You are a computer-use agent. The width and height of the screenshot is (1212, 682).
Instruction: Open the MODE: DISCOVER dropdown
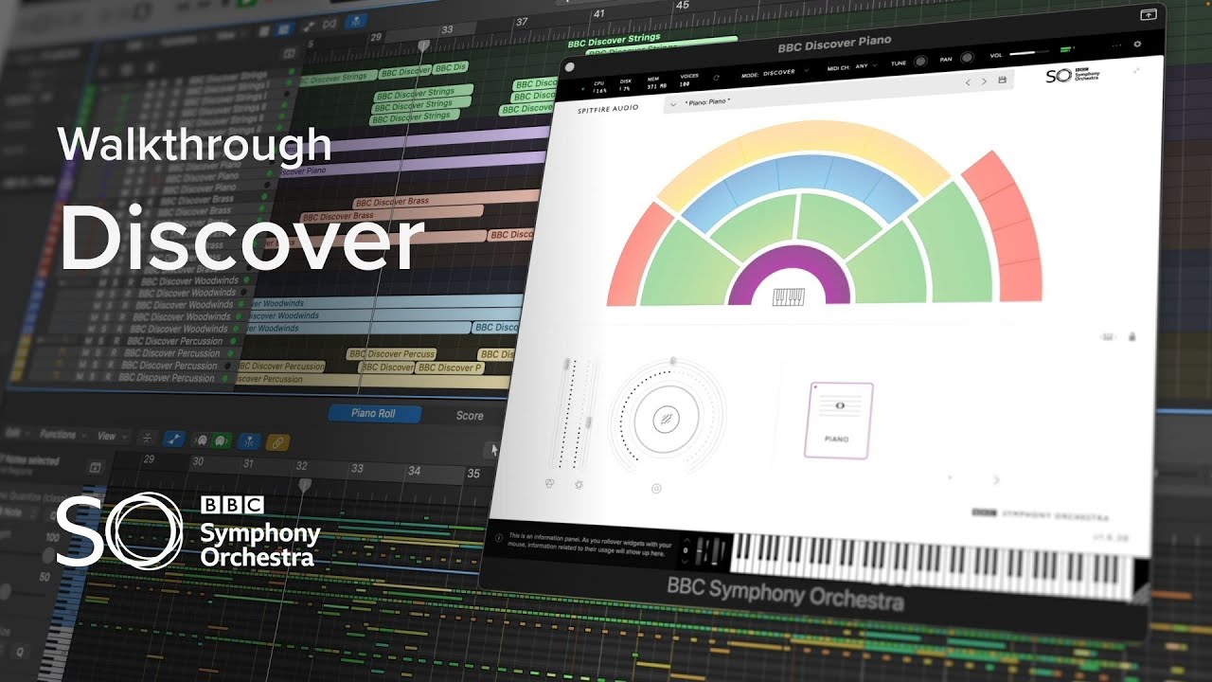[775, 71]
